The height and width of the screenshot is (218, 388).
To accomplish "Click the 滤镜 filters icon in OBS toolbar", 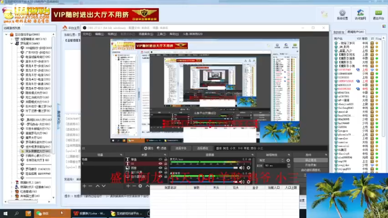I will 159,148.
